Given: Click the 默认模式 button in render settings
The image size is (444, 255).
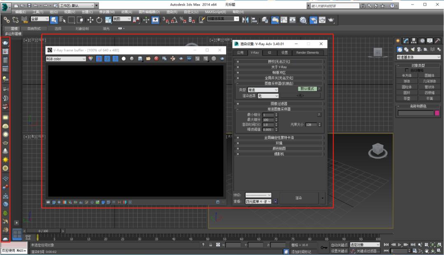Looking at the screenshot, I should (307, 89).
